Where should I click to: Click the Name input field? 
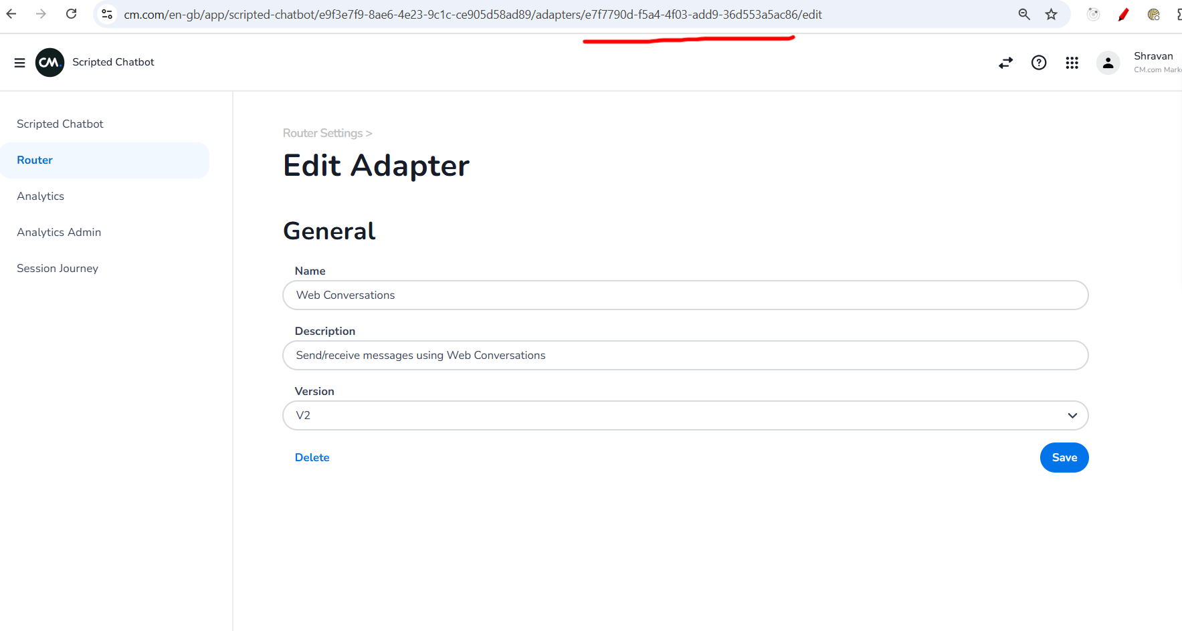pyautogui.click(x=686, y=295)
